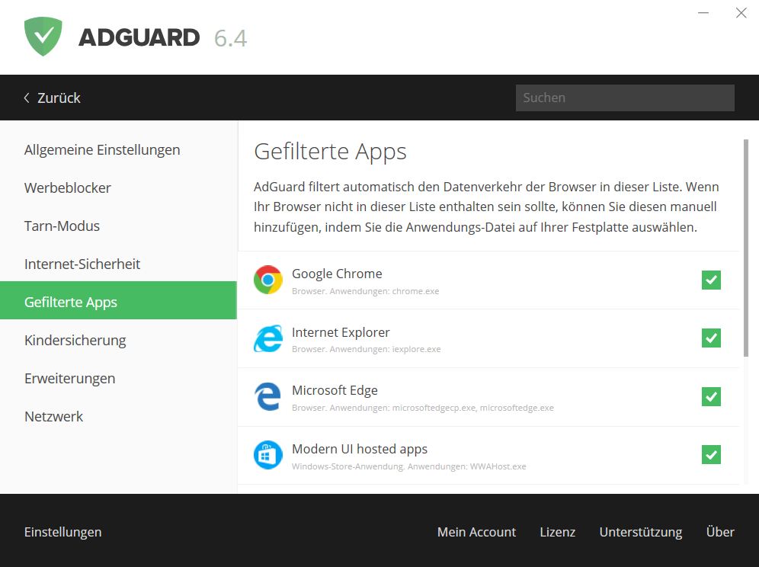Click the Gefilterte Apps page heading

330,152
